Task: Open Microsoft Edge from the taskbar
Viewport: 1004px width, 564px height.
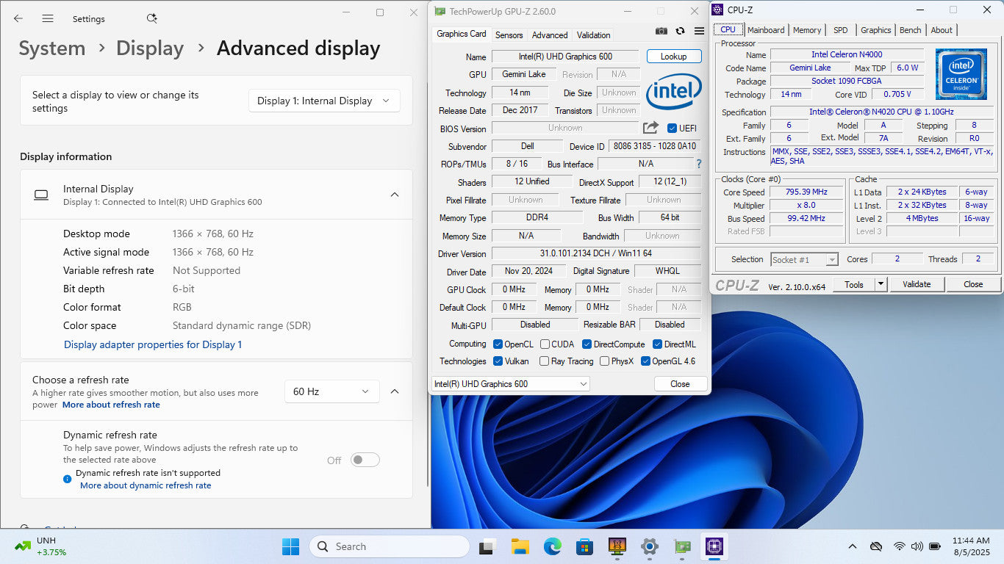Action: pyautogui.click(x=552, y=546)
